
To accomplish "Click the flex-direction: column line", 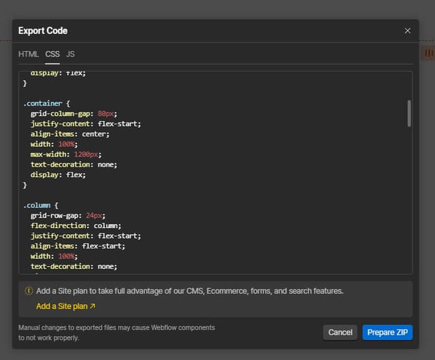I will [75, 226].
